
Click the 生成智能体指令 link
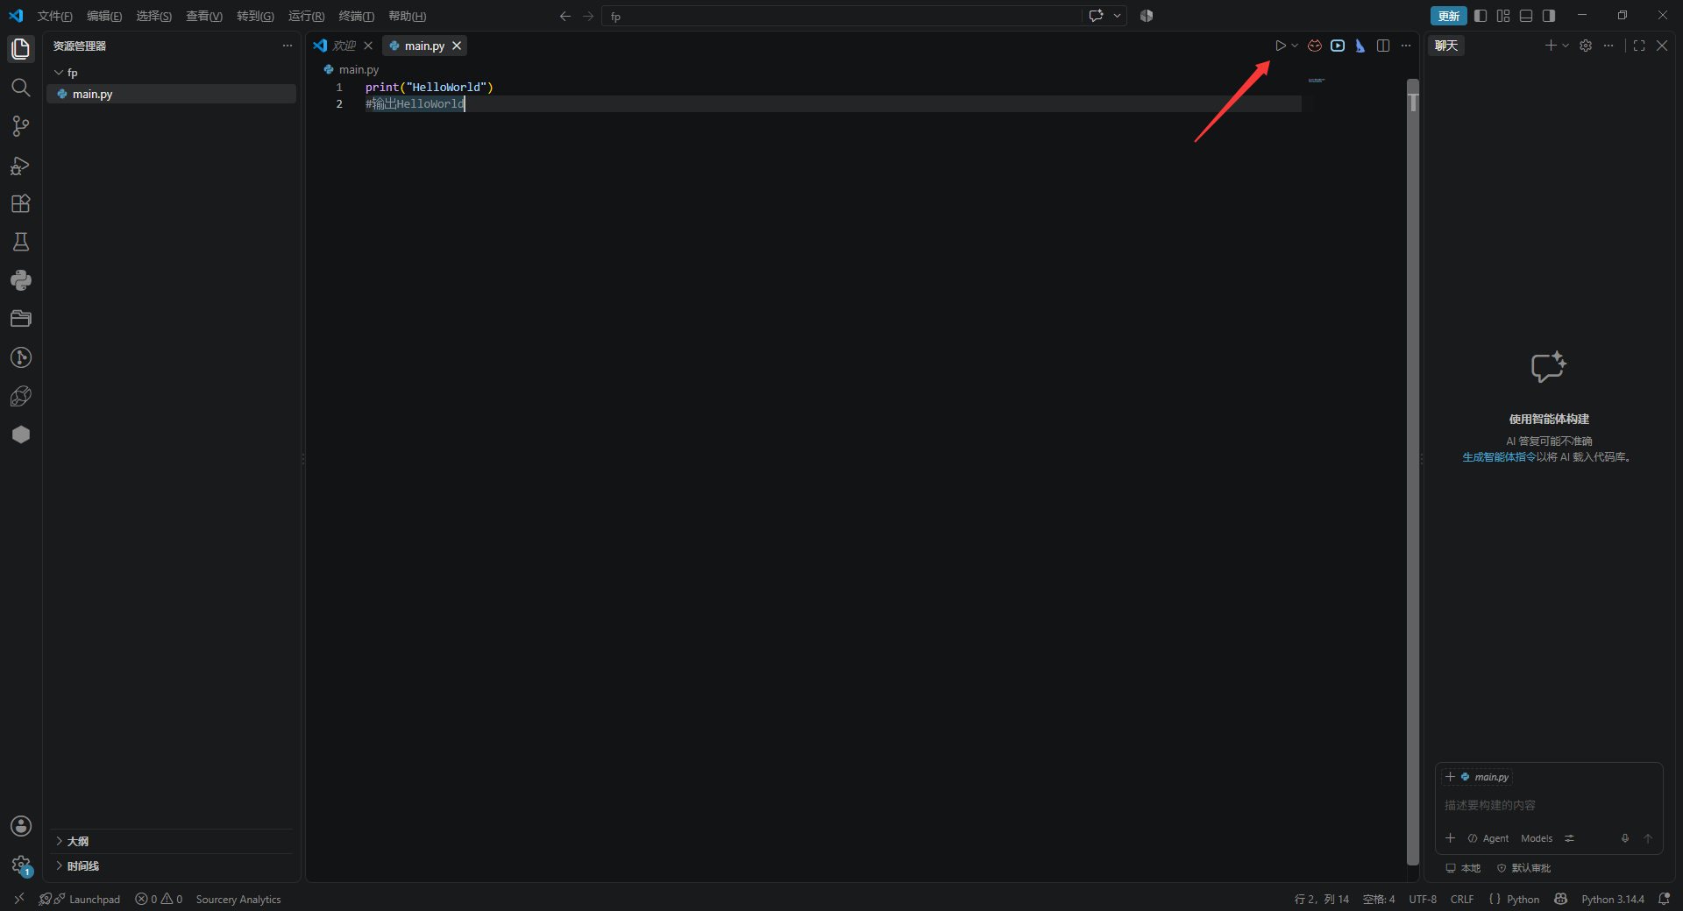click(x=1499, y=457)
